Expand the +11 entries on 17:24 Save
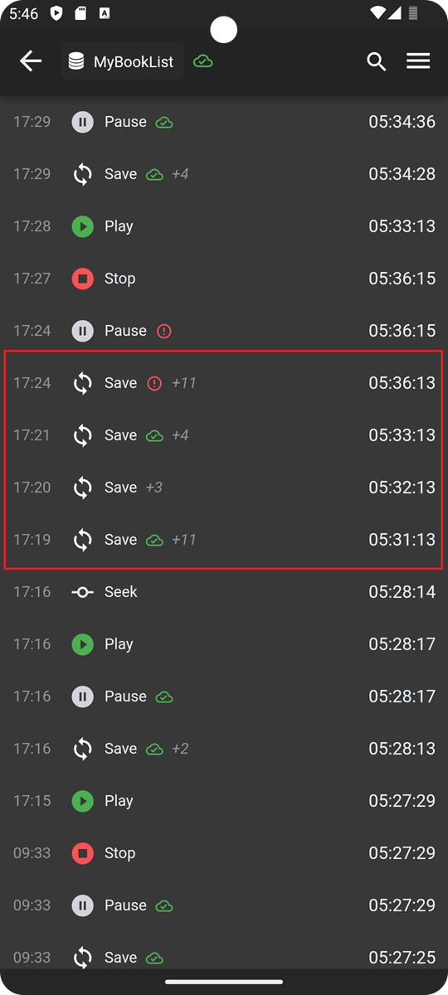Screen dimensions: 448x995 click(184, 383)
